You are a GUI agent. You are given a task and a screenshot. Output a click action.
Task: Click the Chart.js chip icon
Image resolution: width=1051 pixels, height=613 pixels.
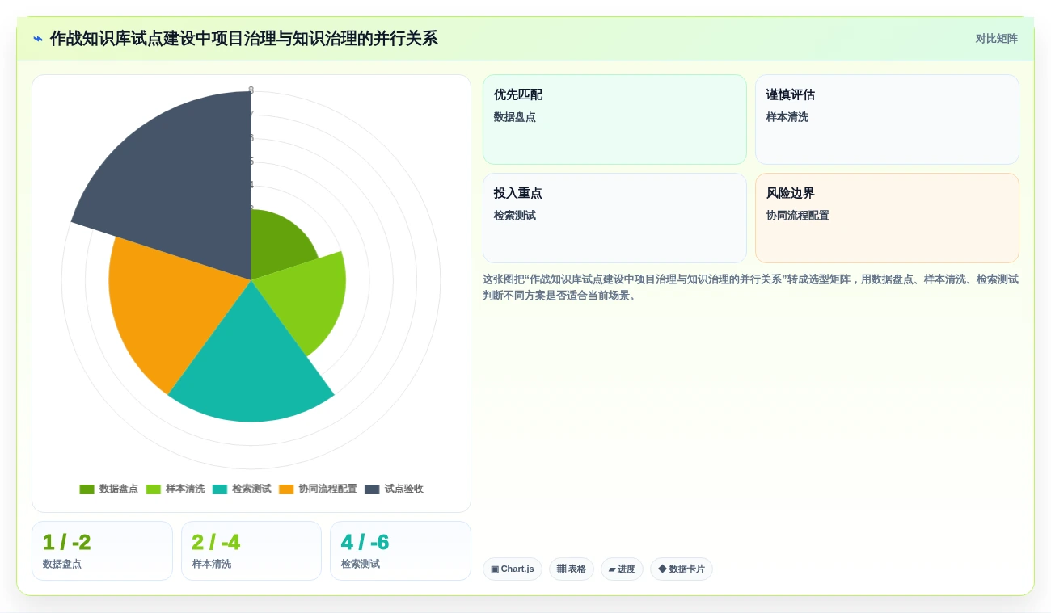point(495,569)
